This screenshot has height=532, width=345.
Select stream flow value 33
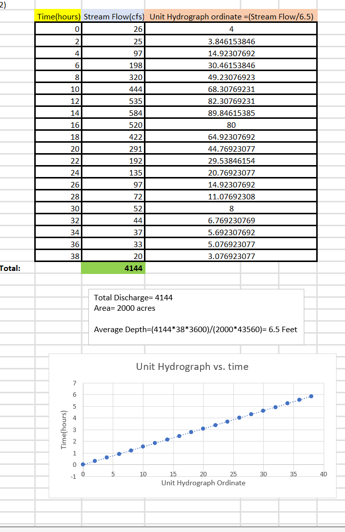click(x=113, y=244)
